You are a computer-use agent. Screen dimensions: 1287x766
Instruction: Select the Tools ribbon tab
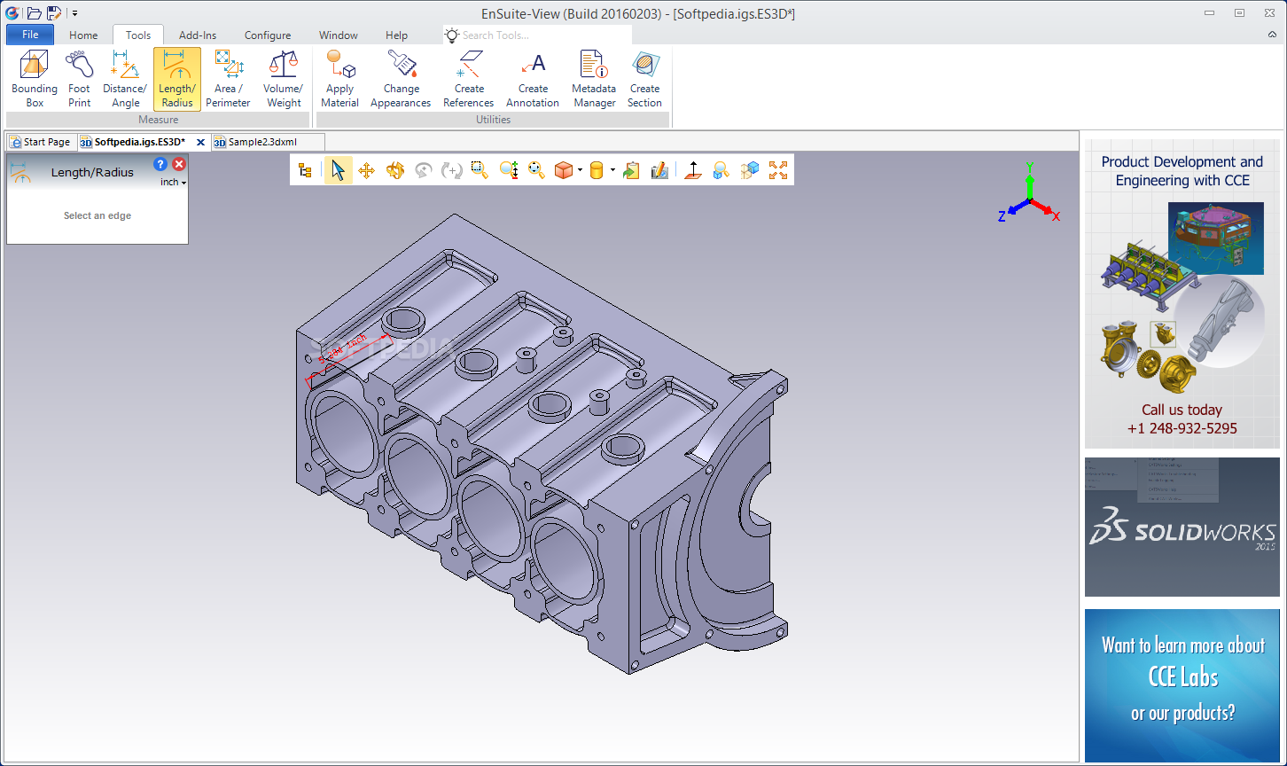click(x=138, y=35)
